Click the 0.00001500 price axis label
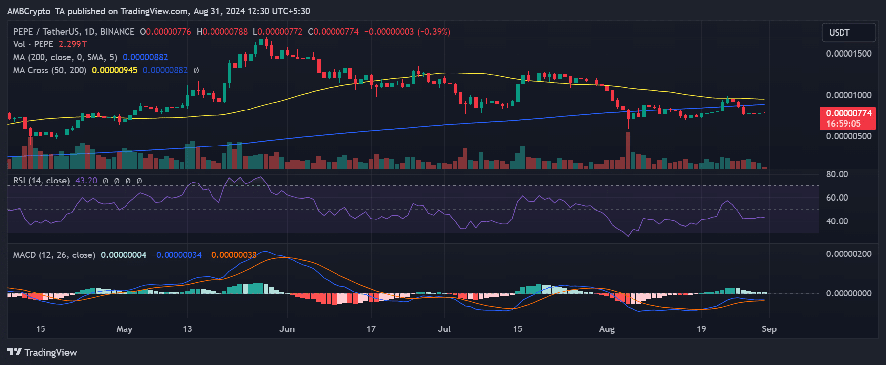 849,54
